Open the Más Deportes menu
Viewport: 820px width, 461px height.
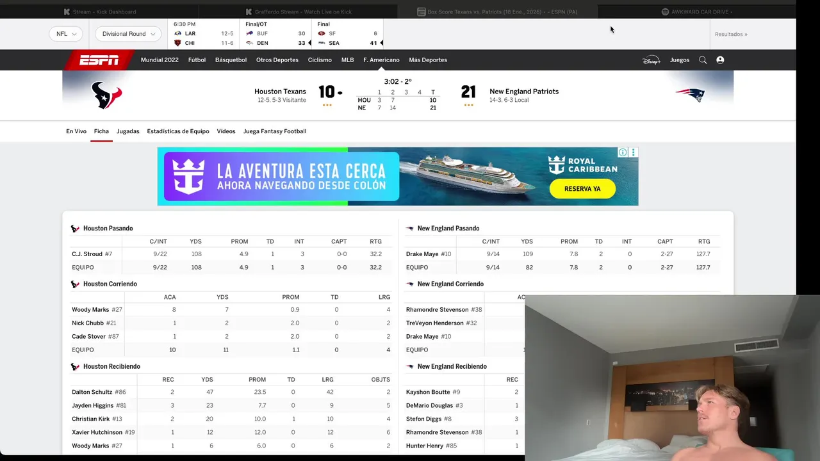coord(428,60)
